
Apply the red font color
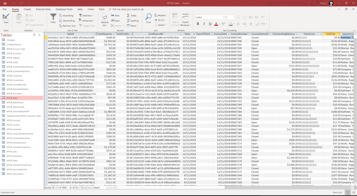pos(216,24)
